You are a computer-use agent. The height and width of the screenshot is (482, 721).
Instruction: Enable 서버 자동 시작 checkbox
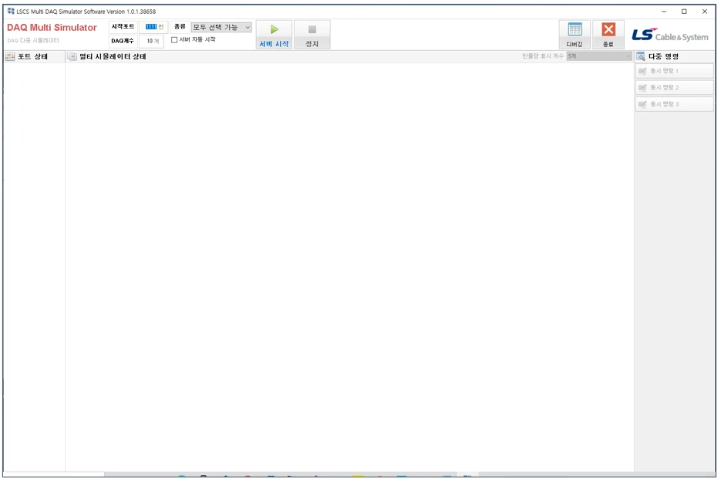(x=174, y=40)
